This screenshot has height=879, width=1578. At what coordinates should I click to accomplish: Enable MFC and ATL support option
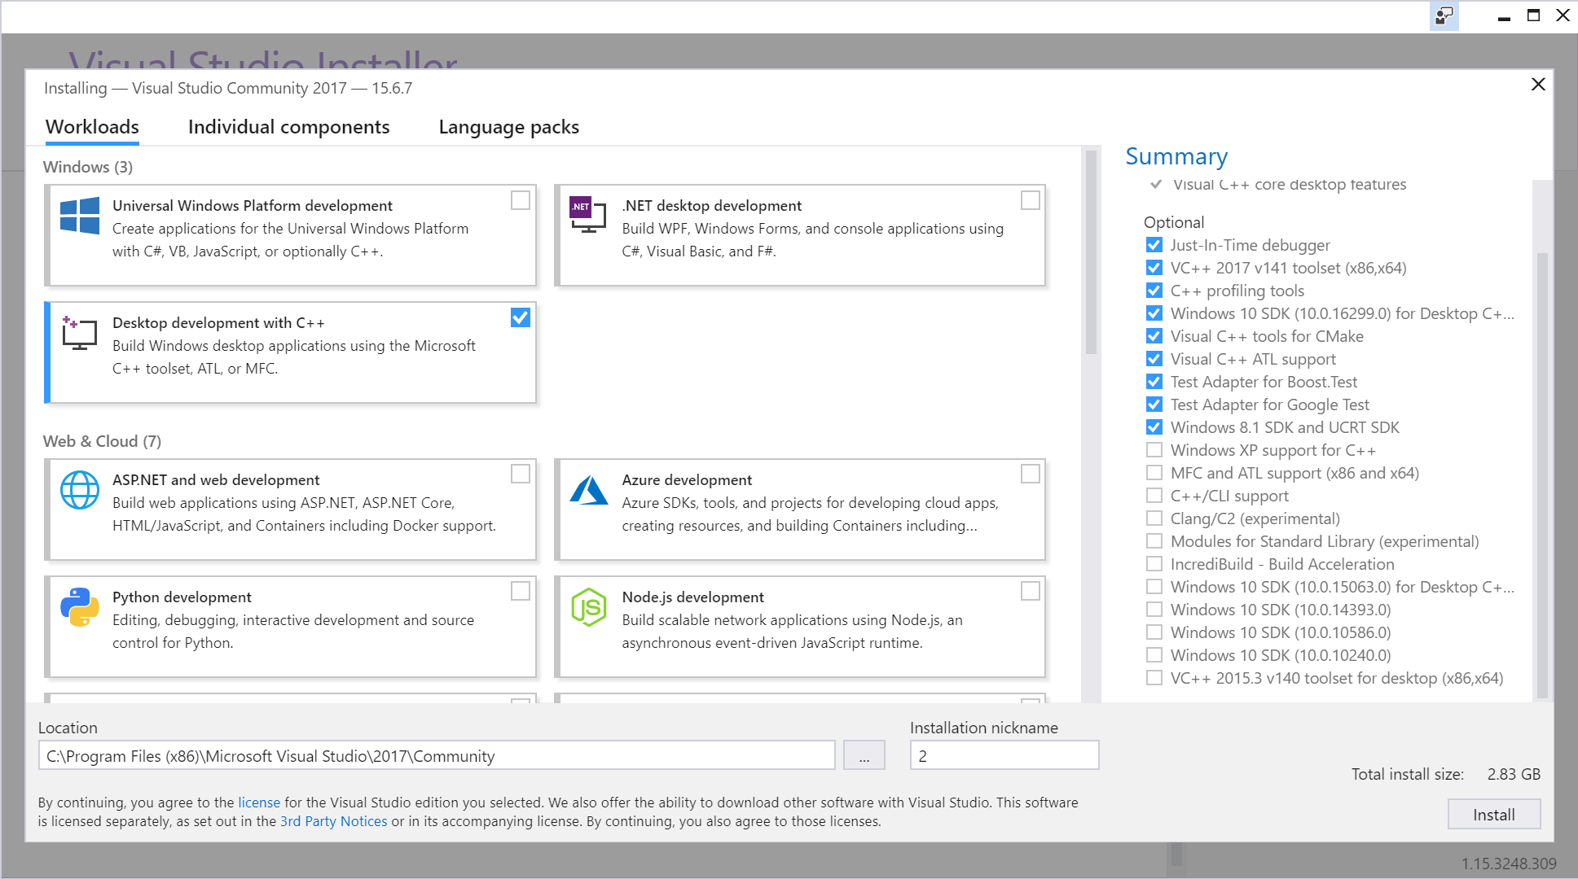(x=1154, y=473)
